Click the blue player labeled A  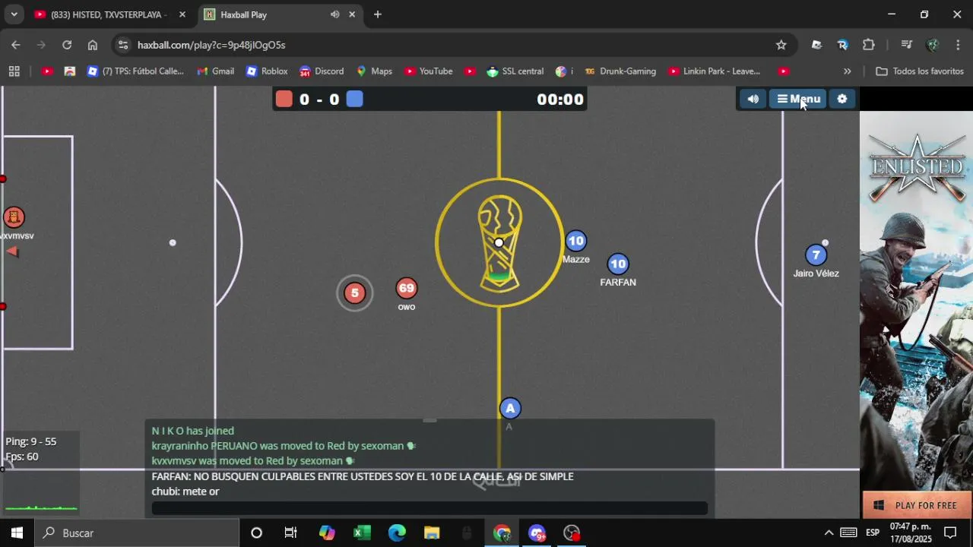(510, 408)
